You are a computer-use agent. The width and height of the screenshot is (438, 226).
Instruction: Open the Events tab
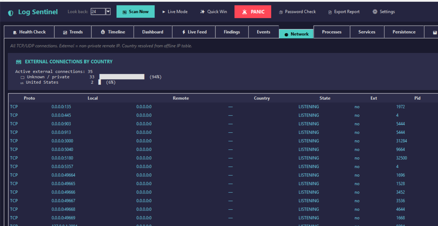click(263, 32)
